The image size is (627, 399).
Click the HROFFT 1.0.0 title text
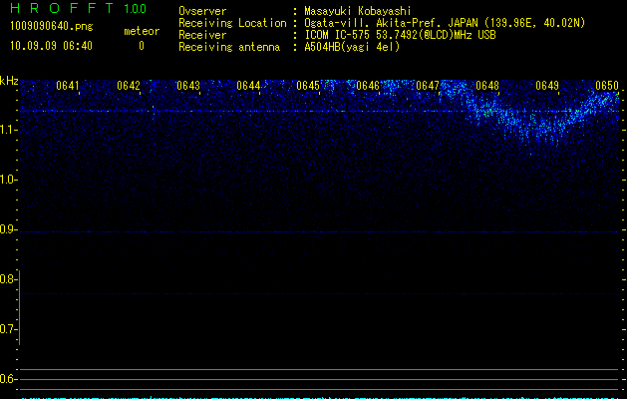click(78, 8)
